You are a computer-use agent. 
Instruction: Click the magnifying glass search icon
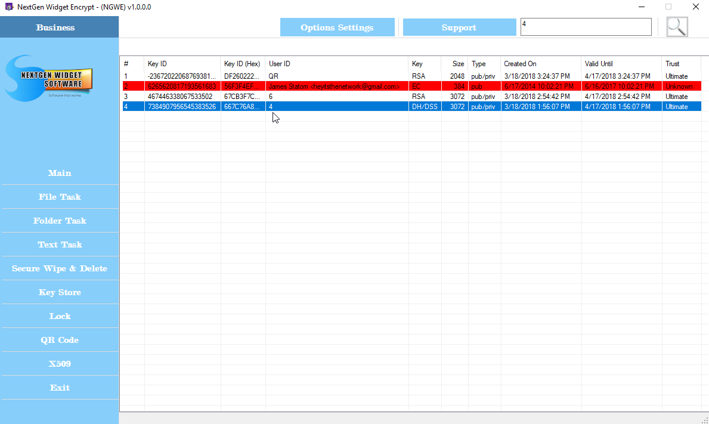click(x=677, y=27)
